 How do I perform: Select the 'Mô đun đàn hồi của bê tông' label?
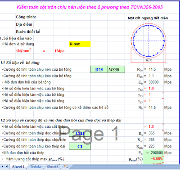pos(27,82)
